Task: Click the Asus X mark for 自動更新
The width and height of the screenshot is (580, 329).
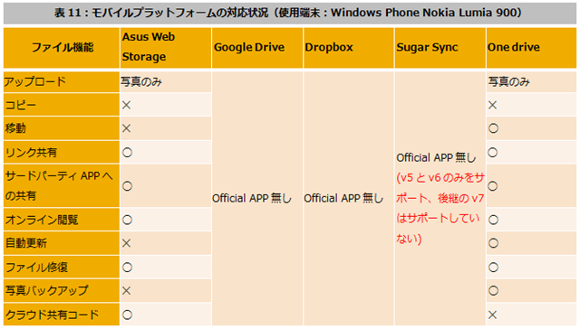Action: click(127, 243)
